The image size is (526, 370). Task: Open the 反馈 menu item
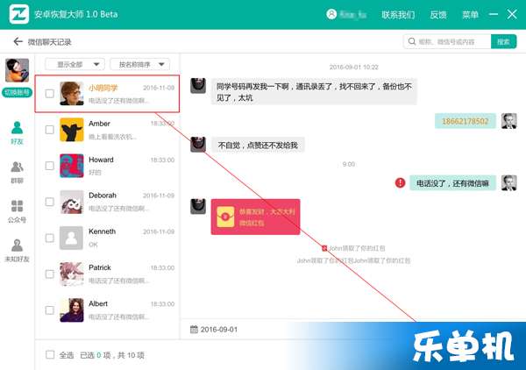[438, 14]
